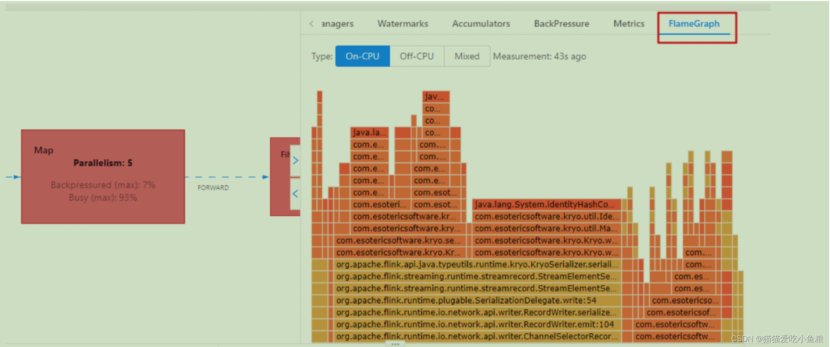Select the Accumulators tab
Screen dimensions: 830x347
481,24
